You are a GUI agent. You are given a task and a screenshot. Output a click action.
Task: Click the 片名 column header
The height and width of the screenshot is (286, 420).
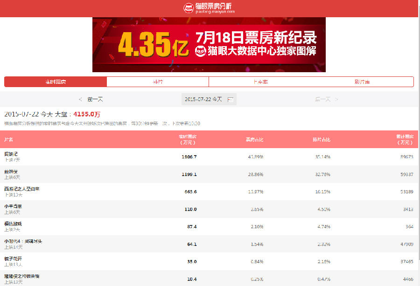point(8,139)
